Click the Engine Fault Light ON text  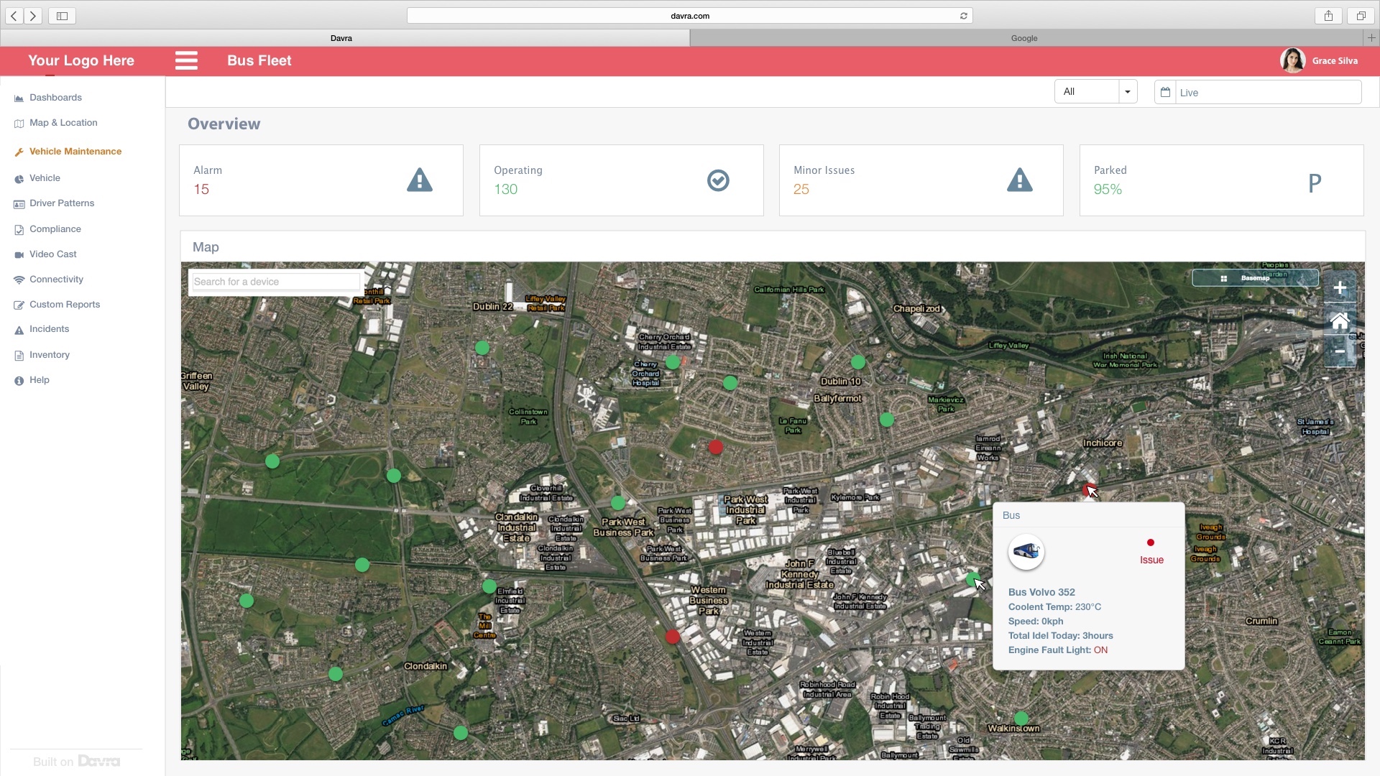(x=1058, y=650)
